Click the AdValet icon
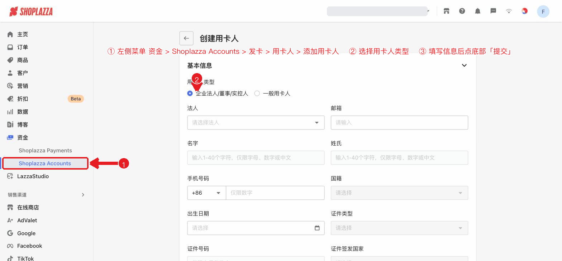The image size is (562, 261). coord(10,220)
